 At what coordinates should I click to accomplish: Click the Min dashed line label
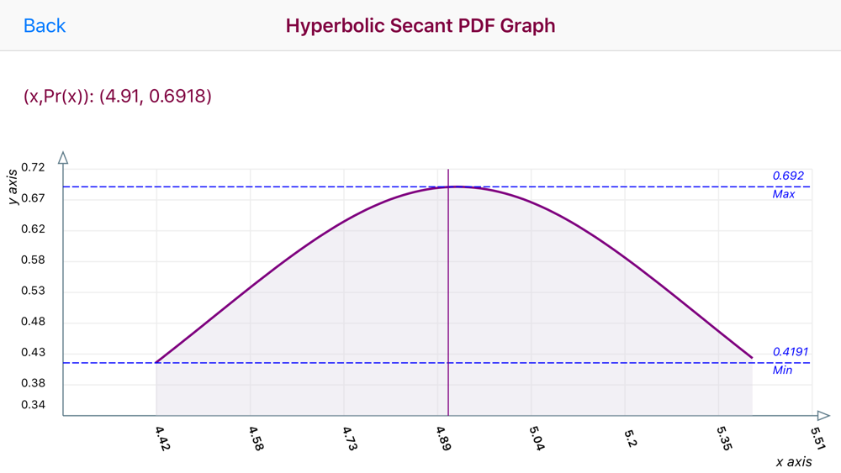782,371
